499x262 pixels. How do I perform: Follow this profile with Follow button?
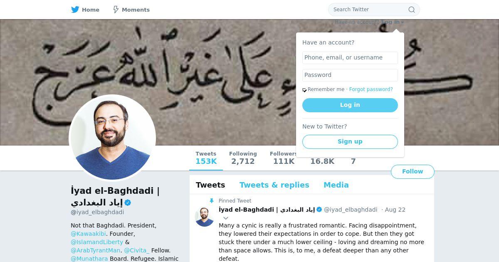point(413,172)
